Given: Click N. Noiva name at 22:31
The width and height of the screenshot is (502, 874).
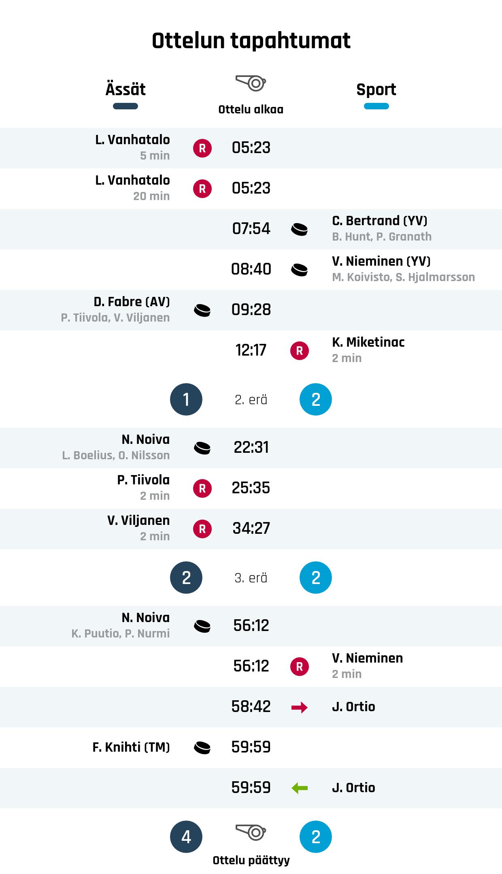Looking at the screenshot, I should 146,439.
